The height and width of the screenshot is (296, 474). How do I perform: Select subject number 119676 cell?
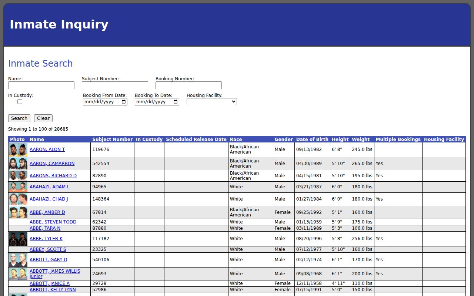[x=113, y=149]
